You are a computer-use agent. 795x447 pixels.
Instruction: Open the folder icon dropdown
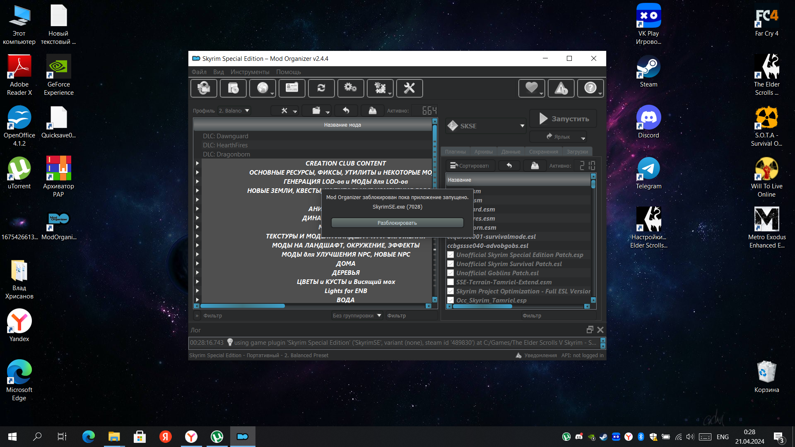coord(317,111)
